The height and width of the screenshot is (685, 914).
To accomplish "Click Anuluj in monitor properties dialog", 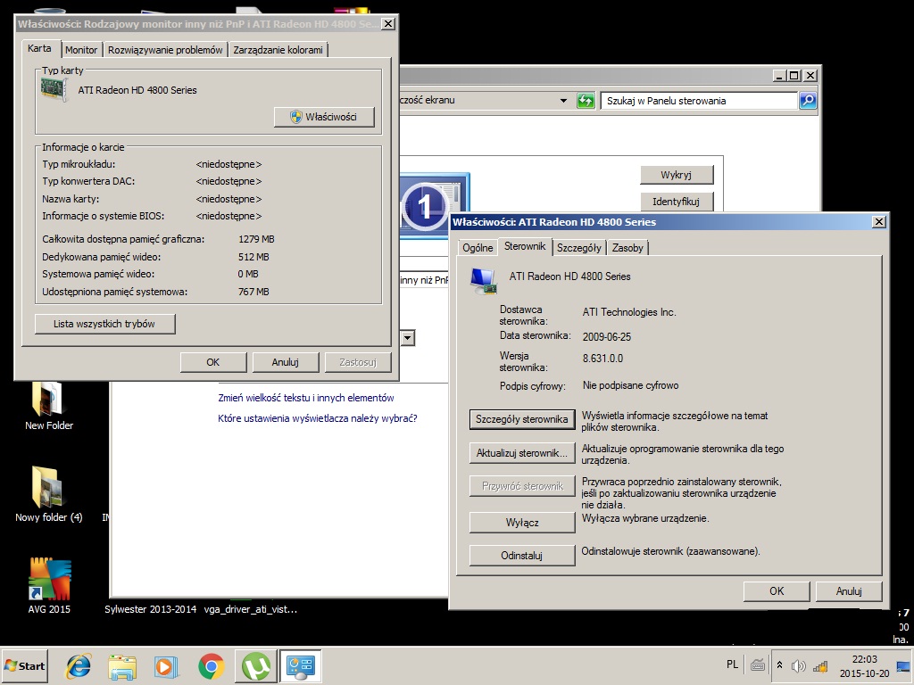I will 285,362.
